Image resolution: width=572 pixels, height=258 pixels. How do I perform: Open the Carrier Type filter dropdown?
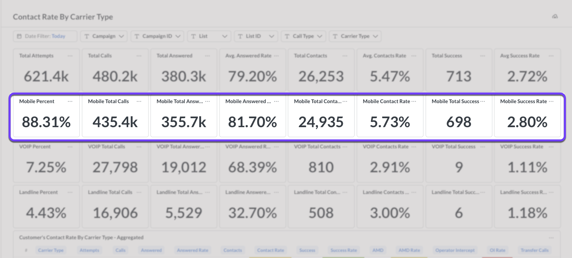point(355,36)
